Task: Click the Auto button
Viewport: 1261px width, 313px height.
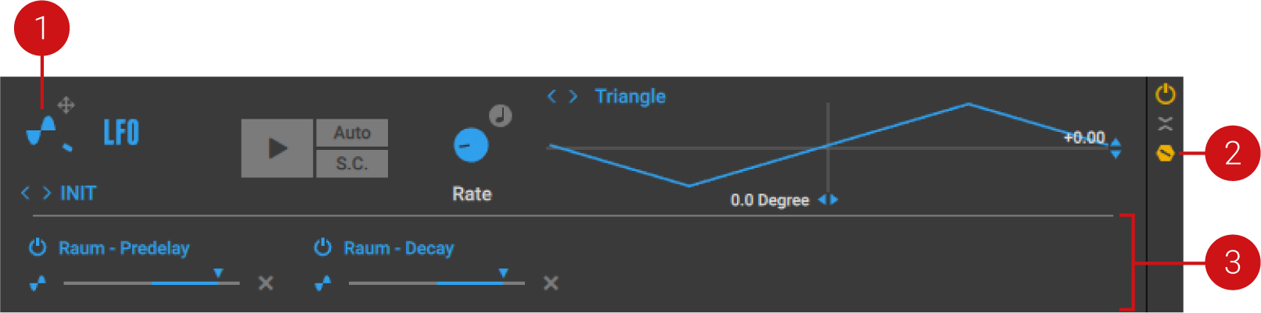Action: click(x=352, y=133)
